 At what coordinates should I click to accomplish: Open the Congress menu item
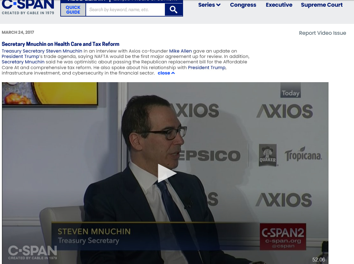click(x=243, y=5)
